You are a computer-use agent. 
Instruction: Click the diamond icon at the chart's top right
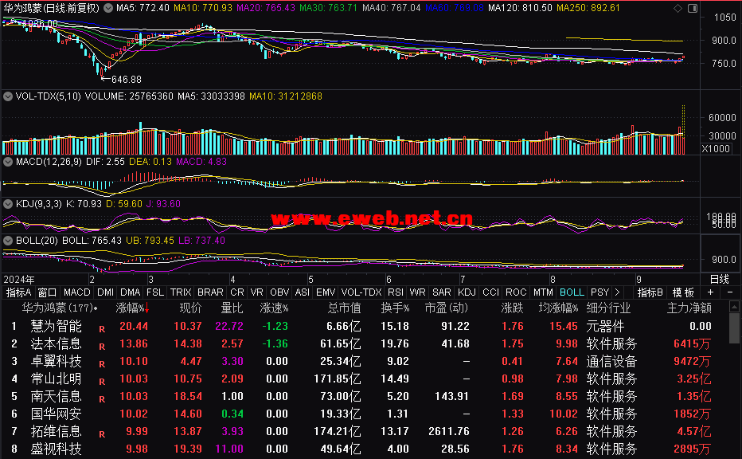[678, 8]
